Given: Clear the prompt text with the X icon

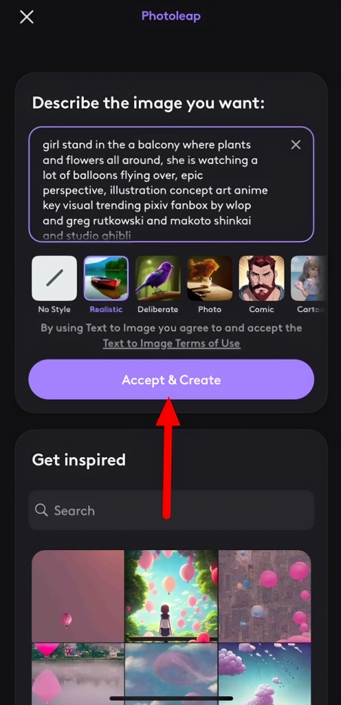Looking at the screenshot, I should pyautogui.click(x=296, y=145).
